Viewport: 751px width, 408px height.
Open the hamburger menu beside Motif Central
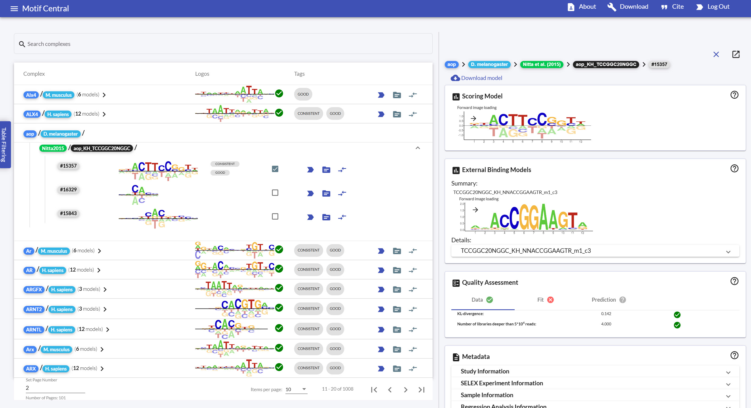[x=14, y=8]
